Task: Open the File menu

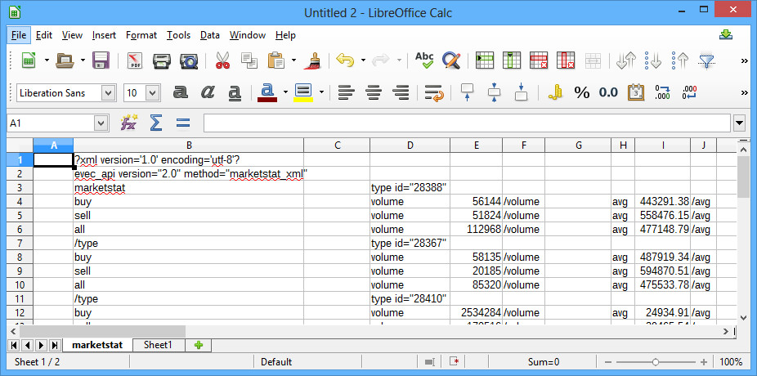Action: [x=18, y=35]
